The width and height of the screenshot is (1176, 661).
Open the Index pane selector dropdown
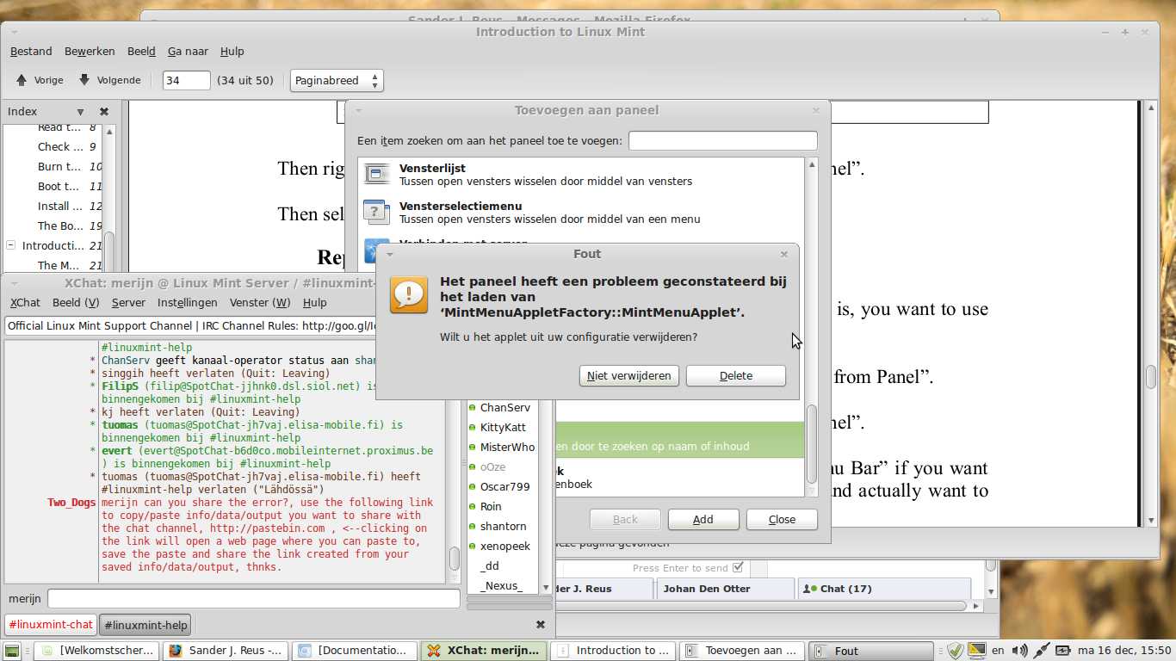(80, 112)
